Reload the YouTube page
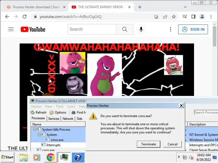 coord(25,17)
